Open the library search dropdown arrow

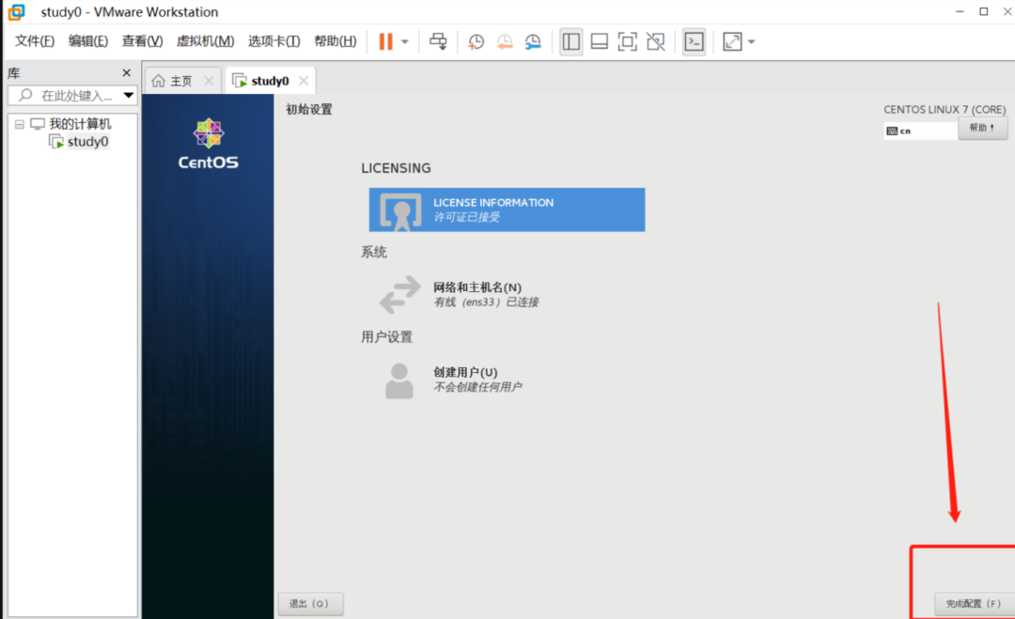pyautogui.click(x=129, y=96)
